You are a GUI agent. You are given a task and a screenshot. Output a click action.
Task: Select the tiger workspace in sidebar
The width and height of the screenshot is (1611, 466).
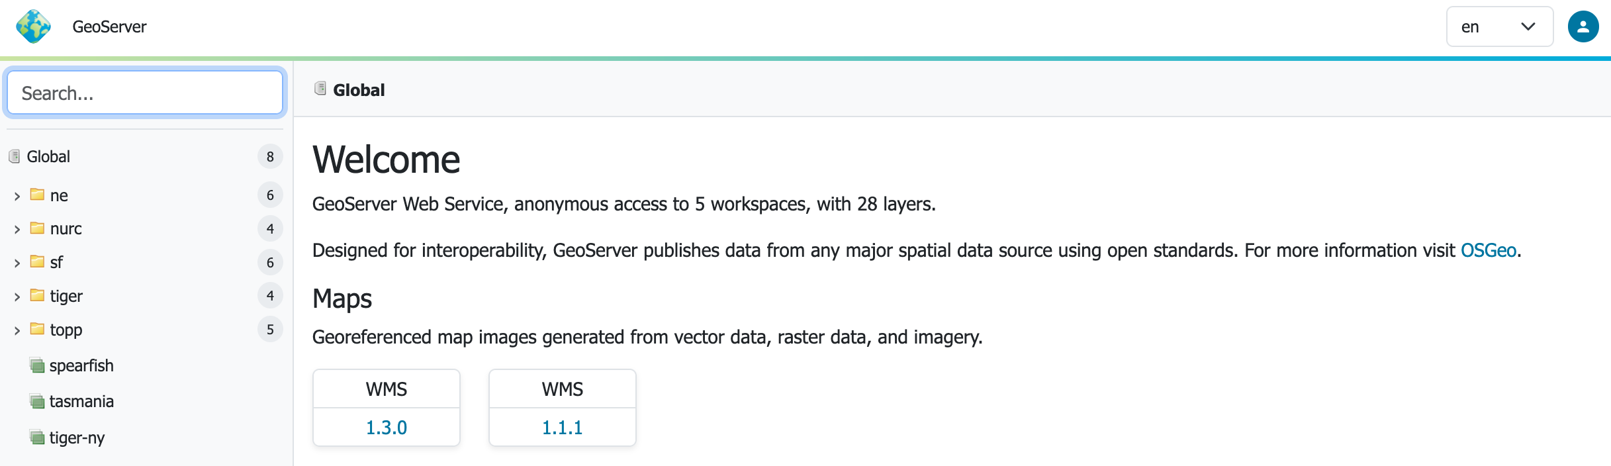click(x=66, y=296)
